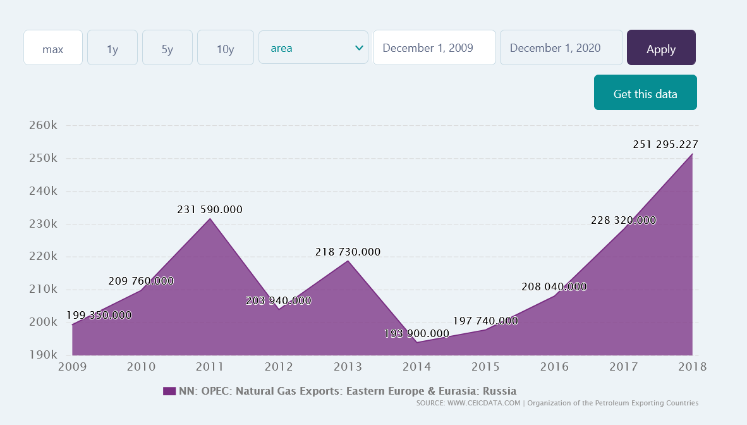The height and width of the screenshot is (425, 747).
Task: Select the max time range button
Action: click(x=53, y=47)
